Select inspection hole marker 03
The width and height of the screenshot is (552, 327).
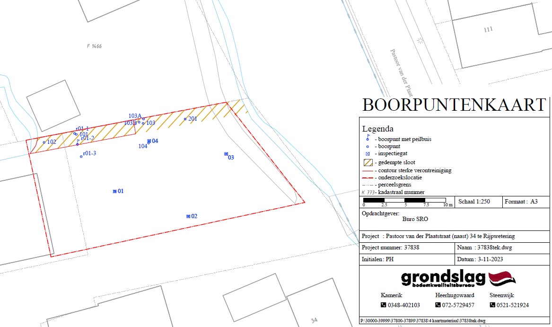pos(226,154)
